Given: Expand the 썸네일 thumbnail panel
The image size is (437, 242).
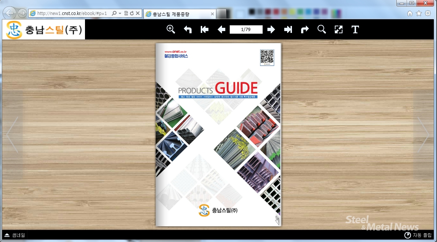Looking at the screenshot, I should 15,235.
